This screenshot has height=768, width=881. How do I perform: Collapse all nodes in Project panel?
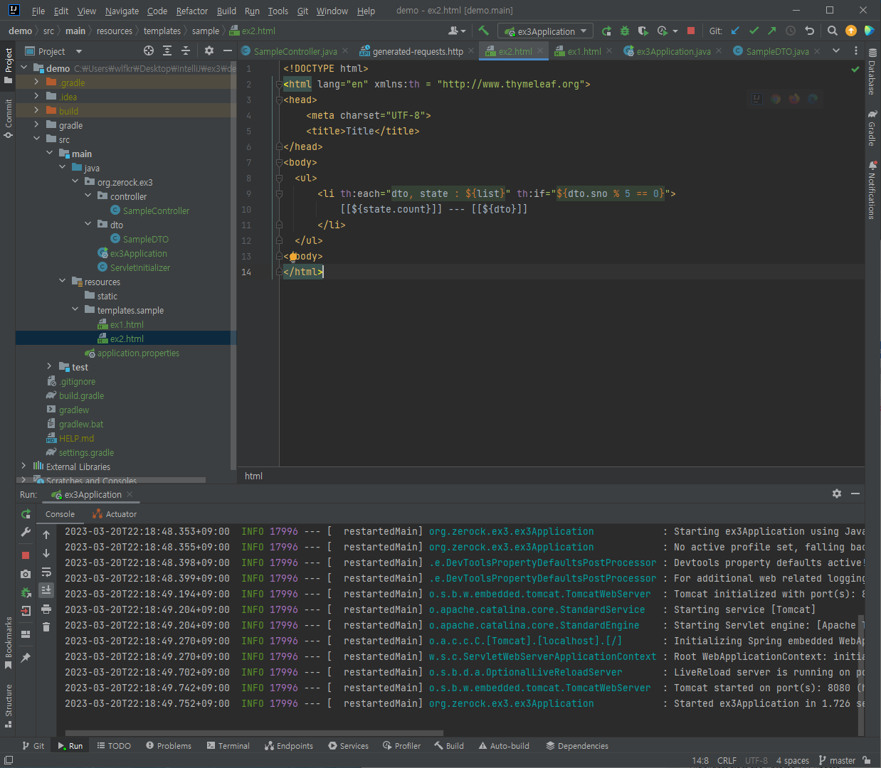[x=186, y=50]
